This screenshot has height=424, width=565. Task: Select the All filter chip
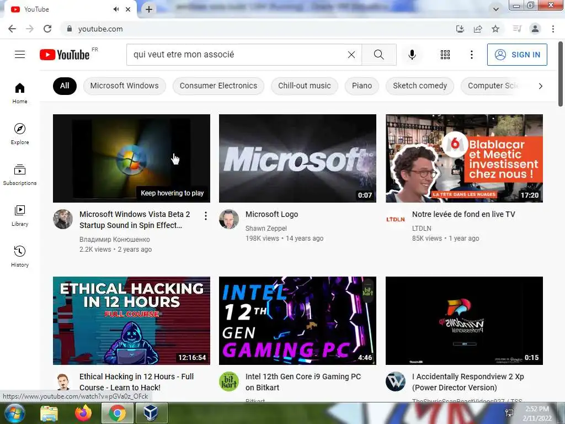tap(65, 86)
